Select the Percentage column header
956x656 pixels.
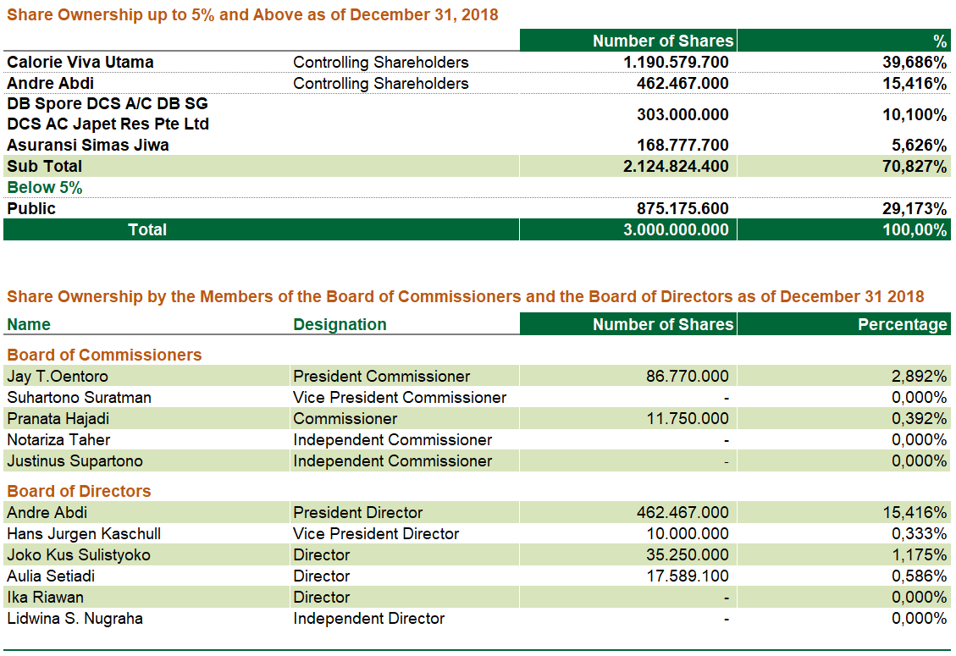click(x=903, y=325)
